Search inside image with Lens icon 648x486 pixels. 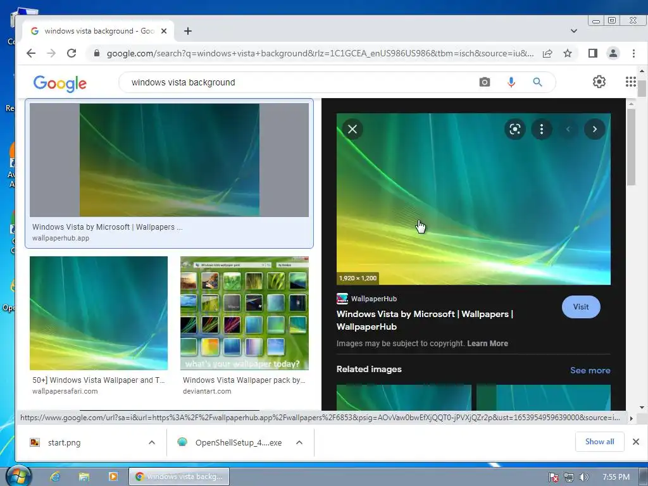coord(515,129)
